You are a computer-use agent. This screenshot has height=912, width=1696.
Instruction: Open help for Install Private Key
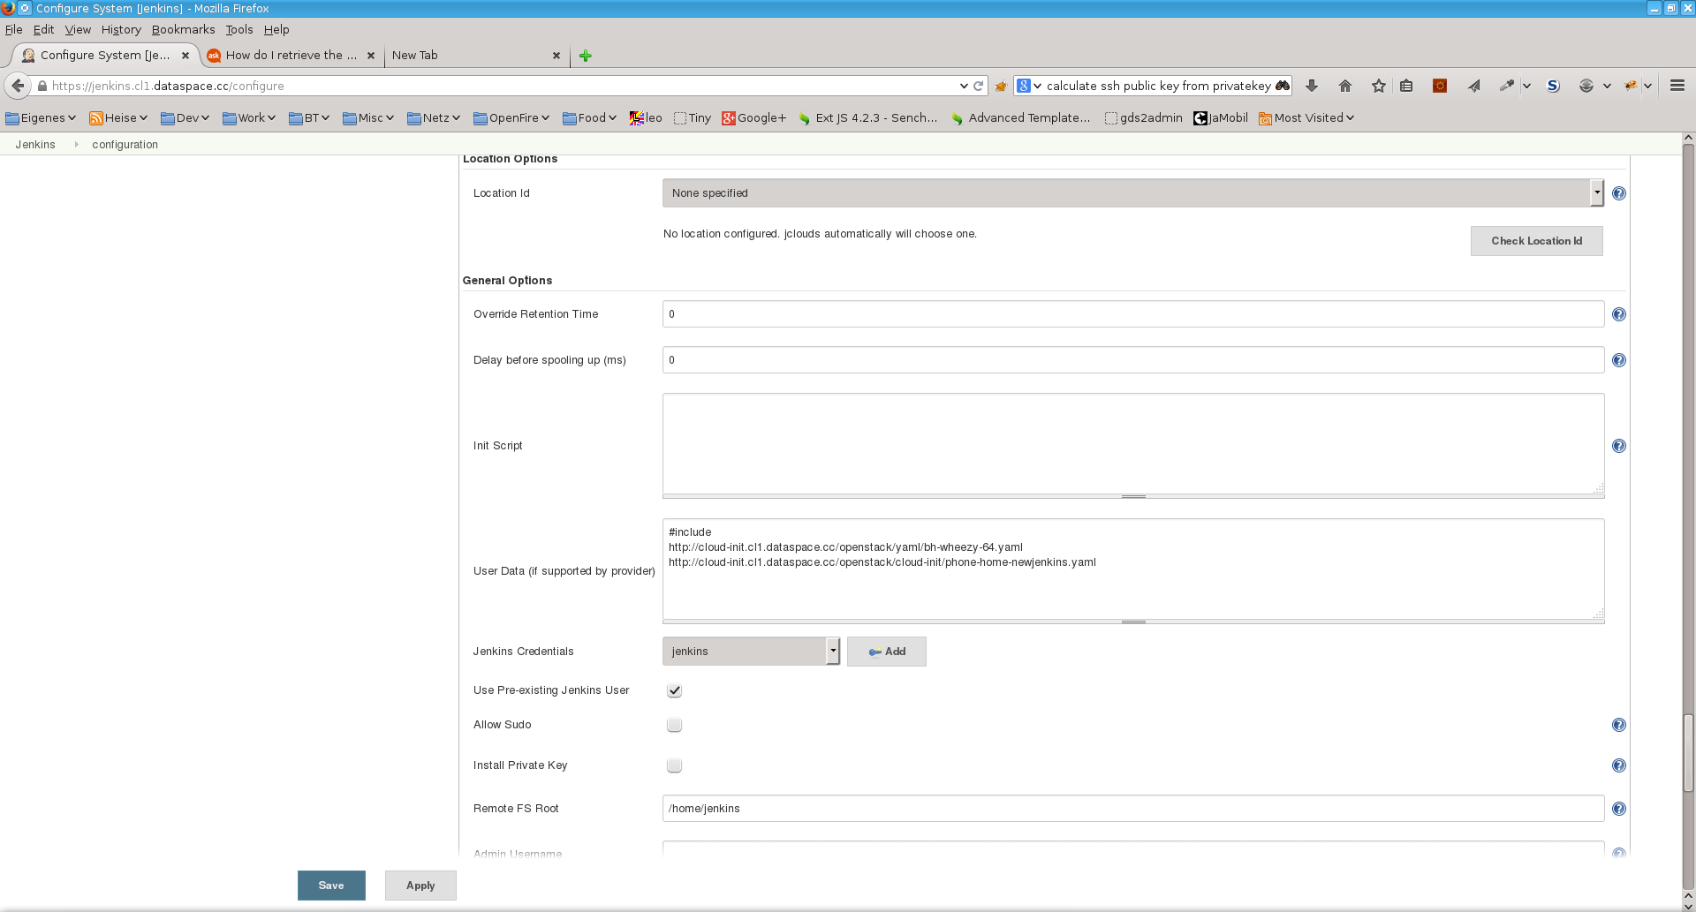[x=1618, y=765]
